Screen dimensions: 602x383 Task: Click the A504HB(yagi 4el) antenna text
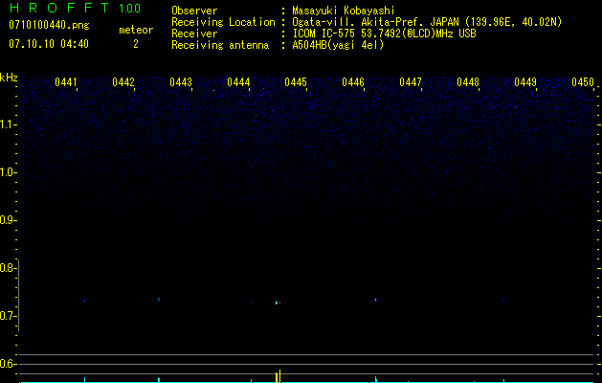pyautogui.click(x=338, y=45)
